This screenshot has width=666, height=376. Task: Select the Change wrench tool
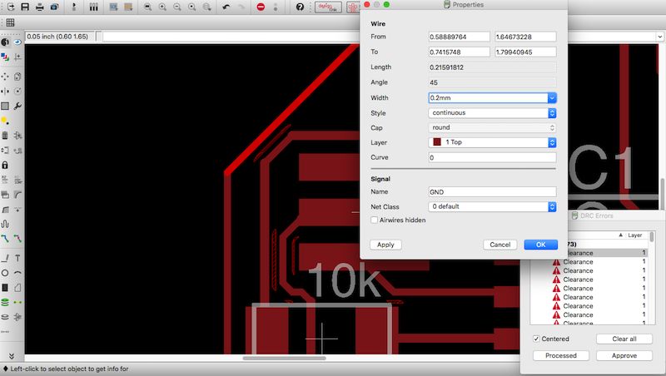click(x=17, y=106)
